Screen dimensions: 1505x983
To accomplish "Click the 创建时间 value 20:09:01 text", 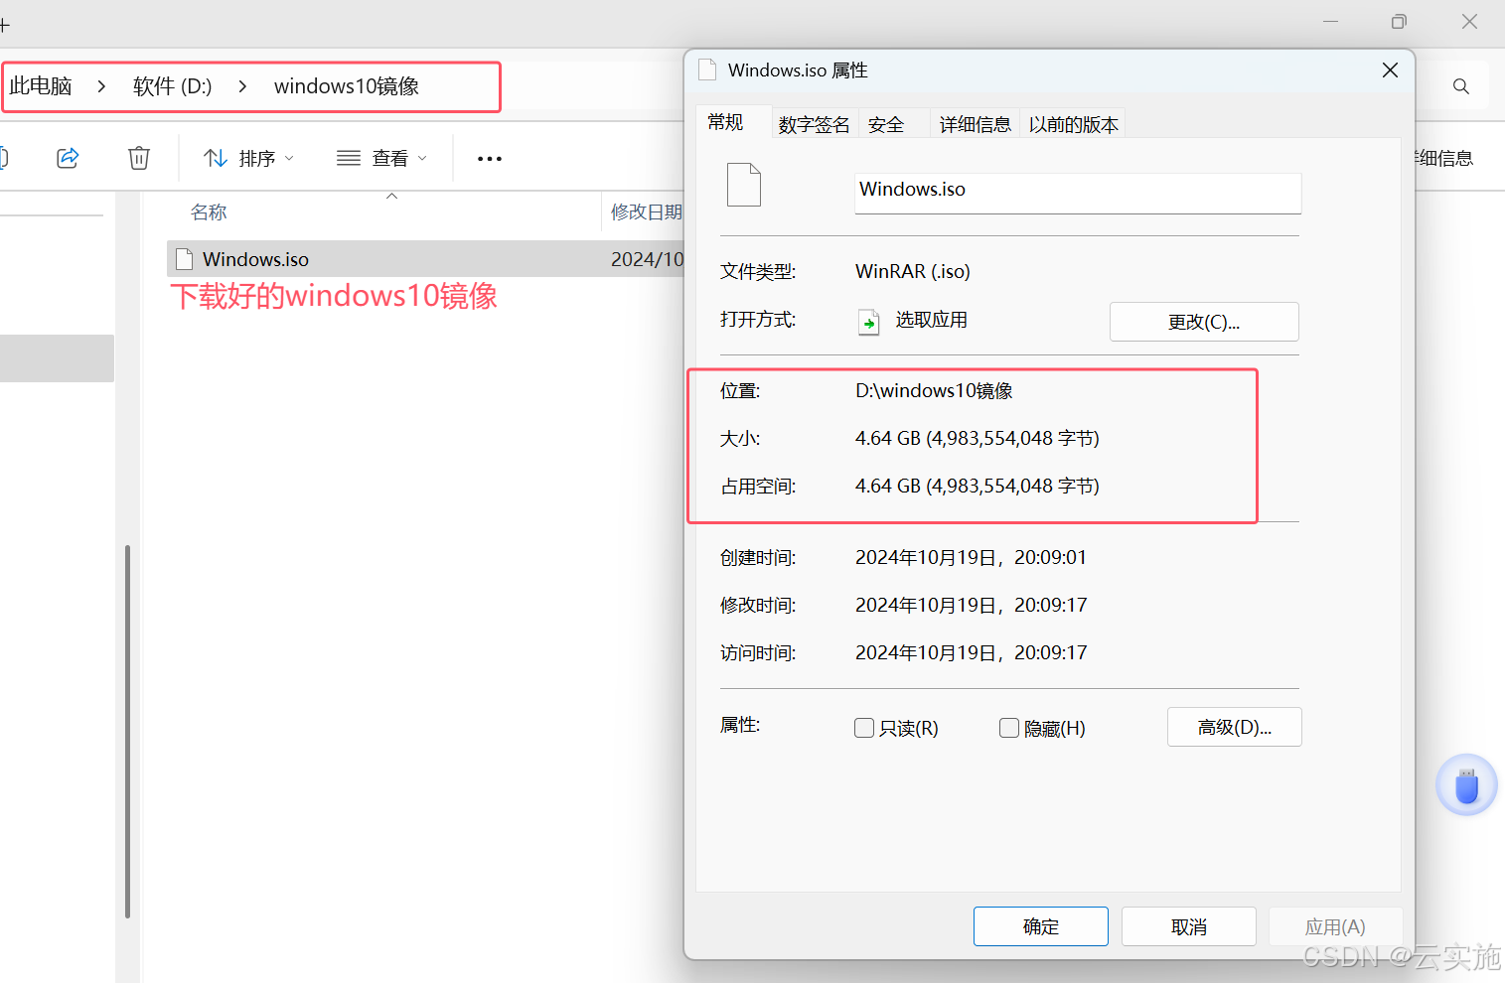I will (971, 557).
